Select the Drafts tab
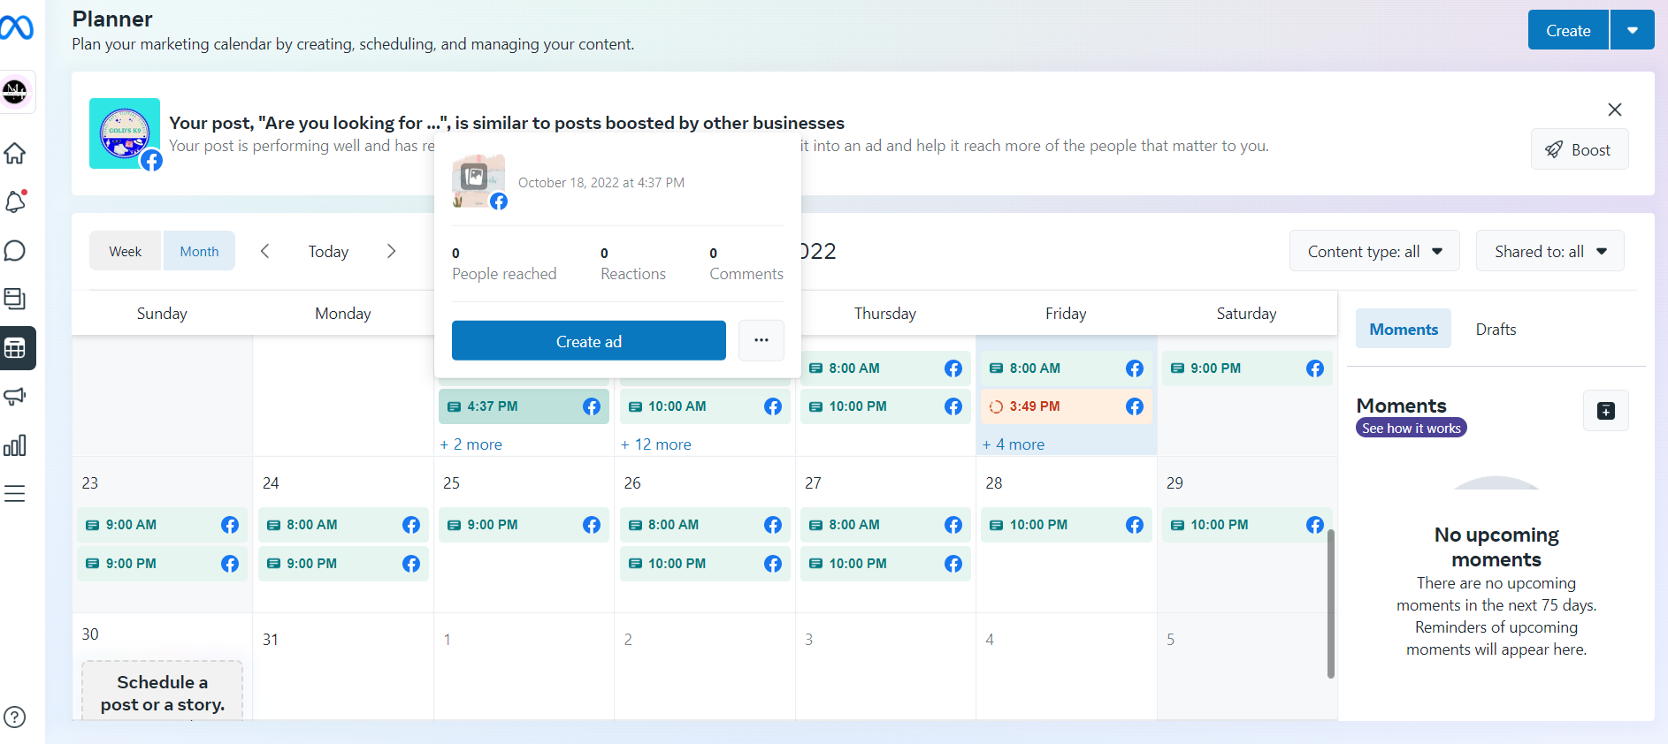 click(x=1496, y=330)
